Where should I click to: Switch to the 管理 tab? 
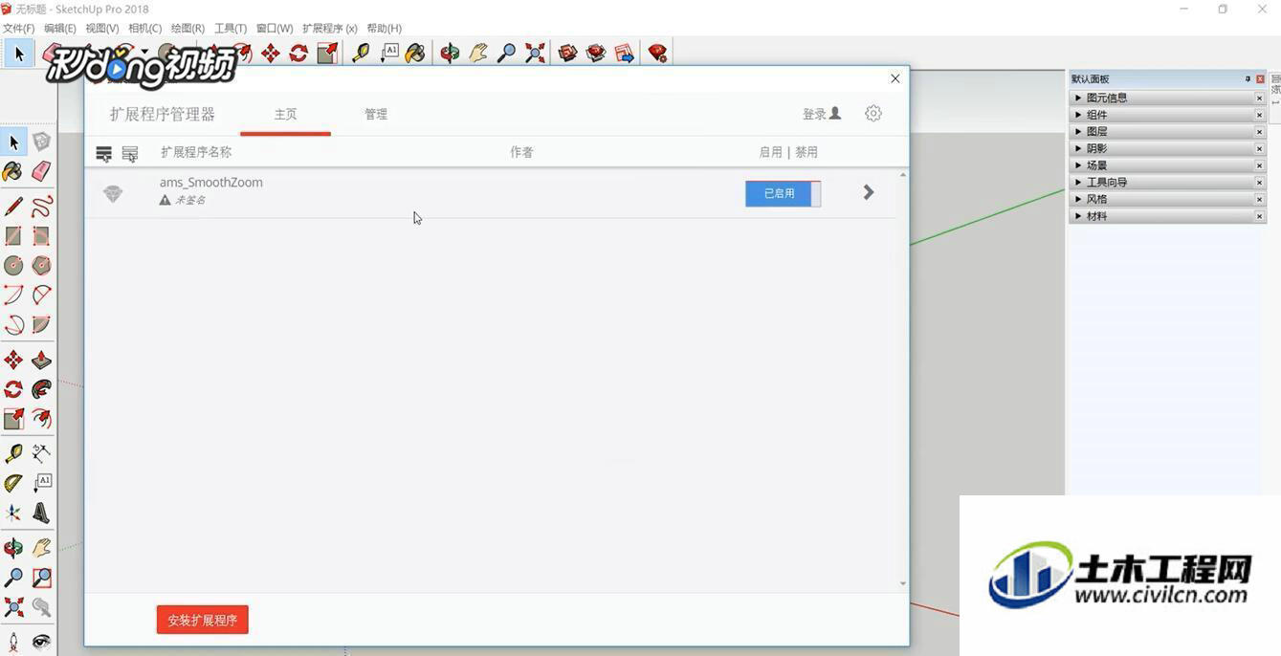(x=376, y=114)
